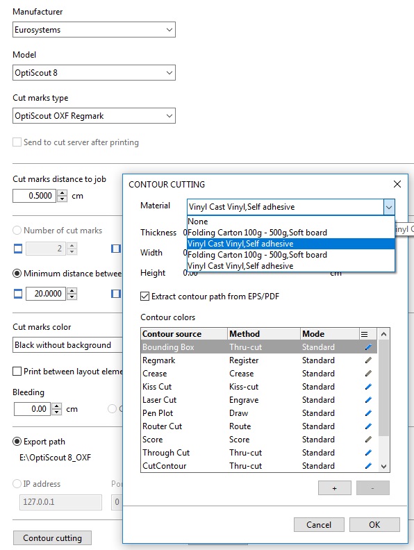Click the pencil icon for Crease row

[x=368, y=373]
